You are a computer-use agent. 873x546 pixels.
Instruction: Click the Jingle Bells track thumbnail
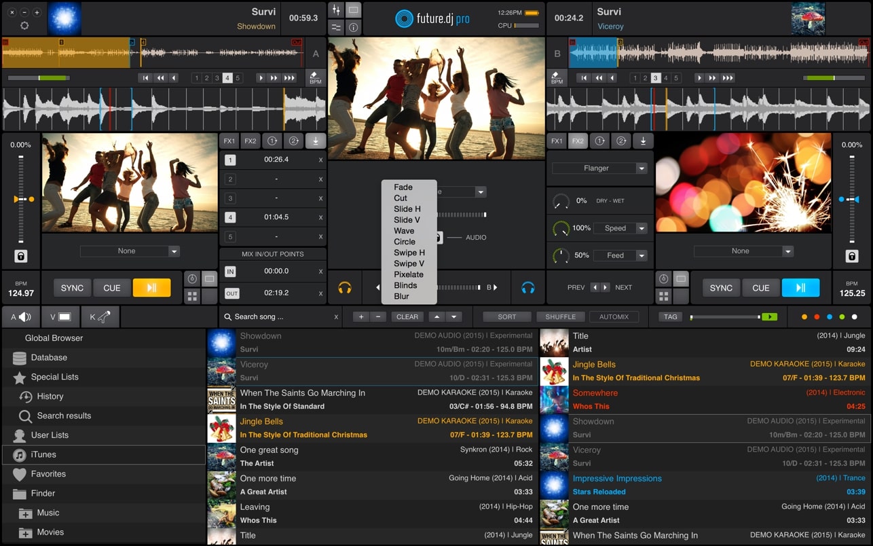pos(221,428)
